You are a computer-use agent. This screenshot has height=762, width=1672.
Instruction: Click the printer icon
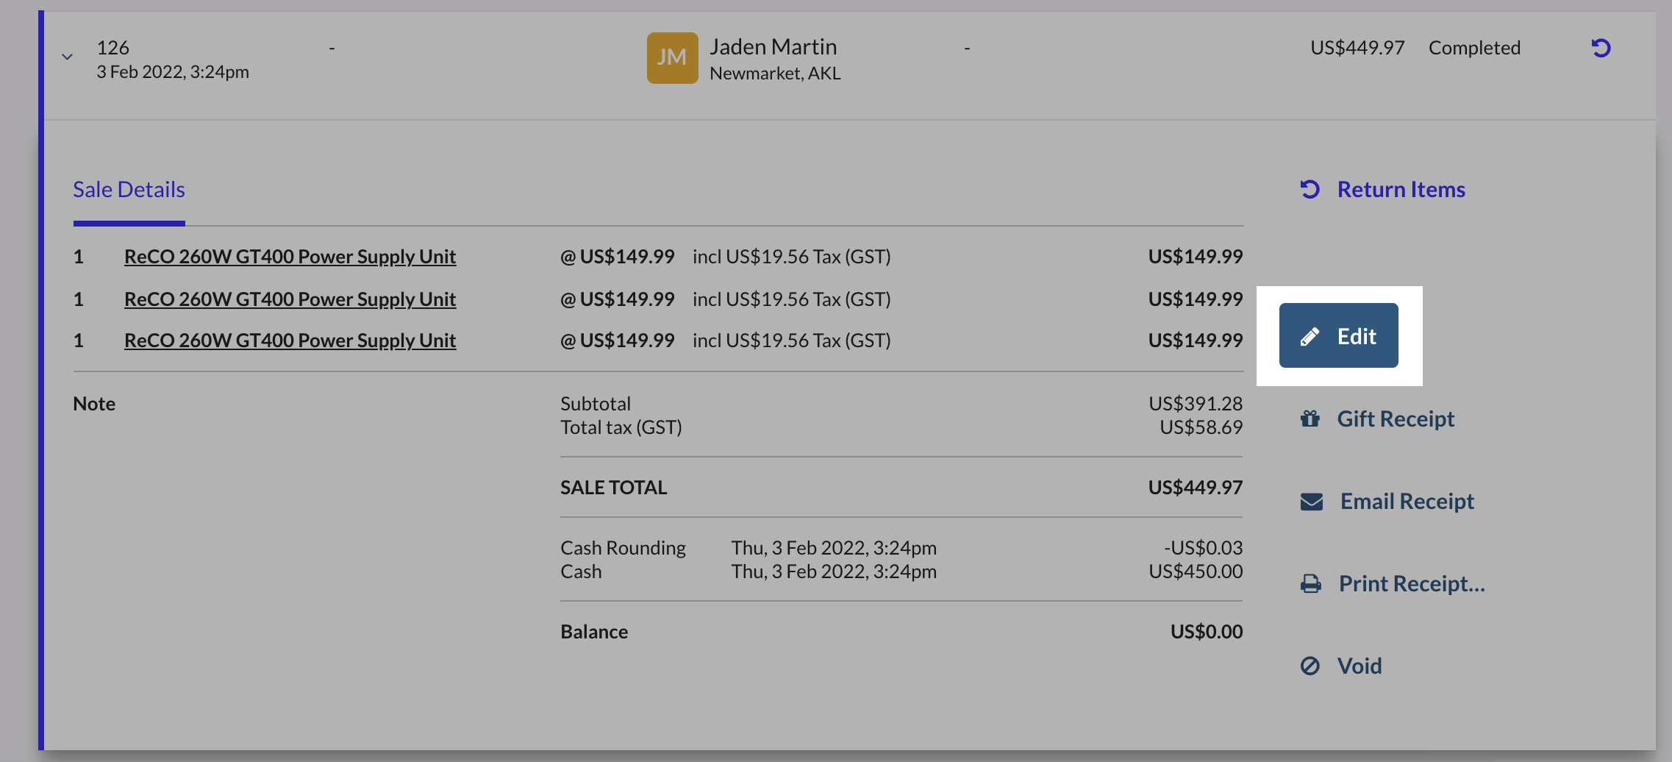(x=1310, y=584)
